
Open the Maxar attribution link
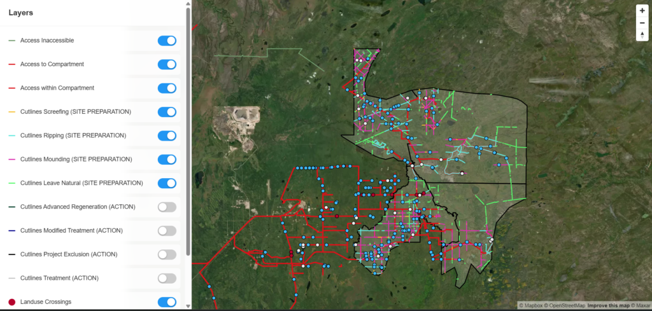[640, 306]
